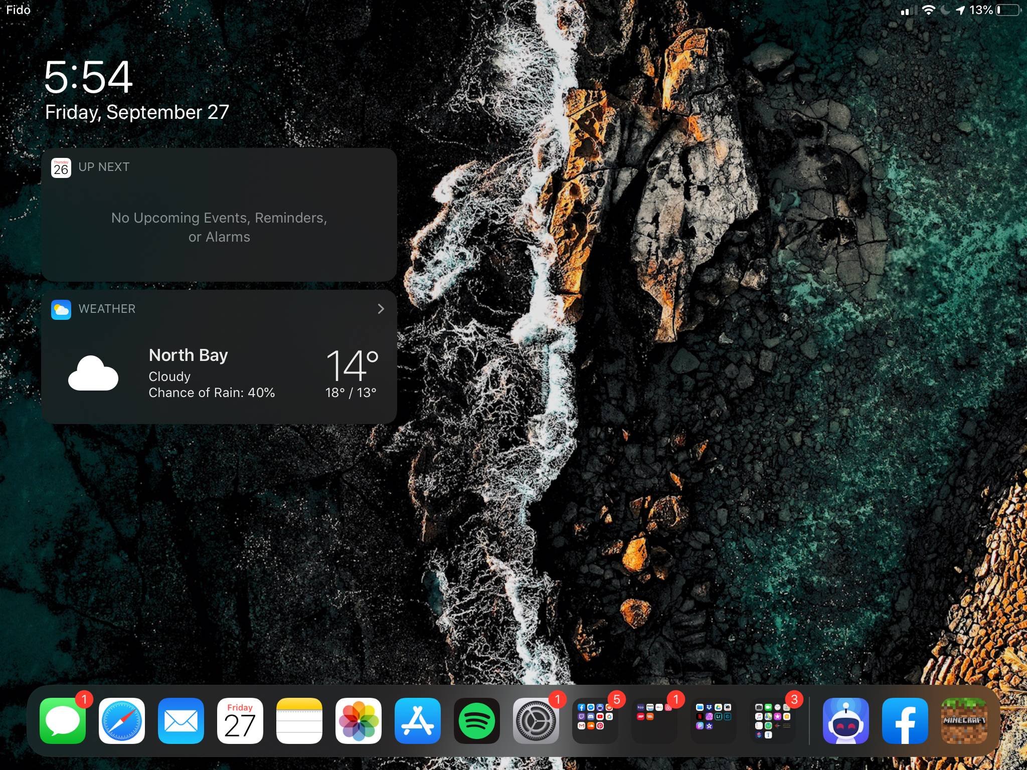Tap the Up Next widget header
This screenshot has height=770, width=1027.
point(104,167)
